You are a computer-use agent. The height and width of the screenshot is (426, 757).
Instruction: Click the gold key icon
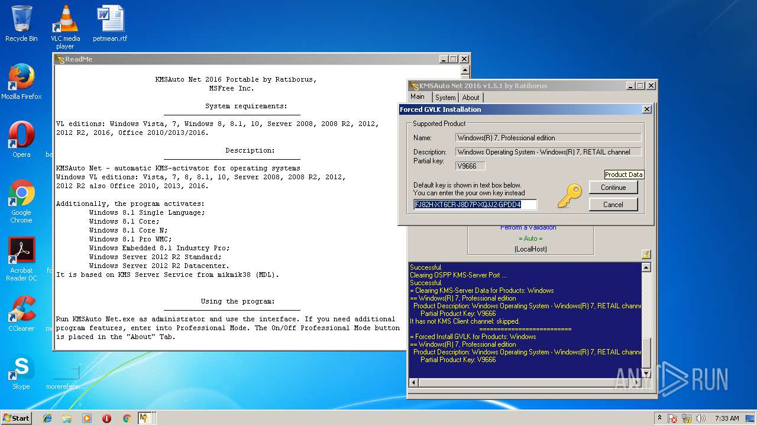point(569,196)
